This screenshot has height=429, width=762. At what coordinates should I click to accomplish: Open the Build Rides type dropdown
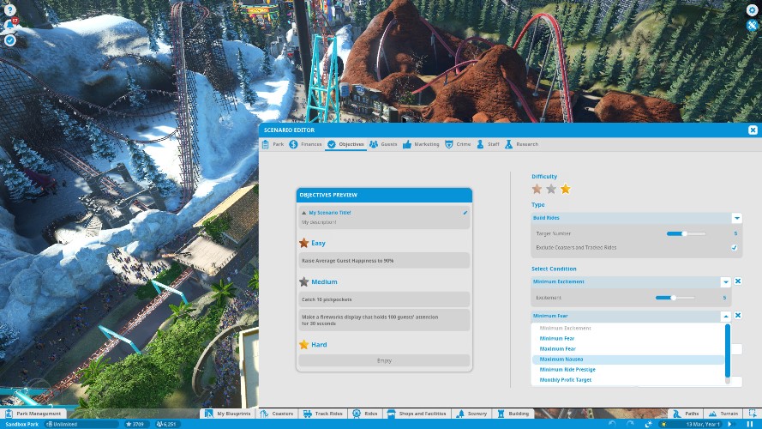[737, 218]
